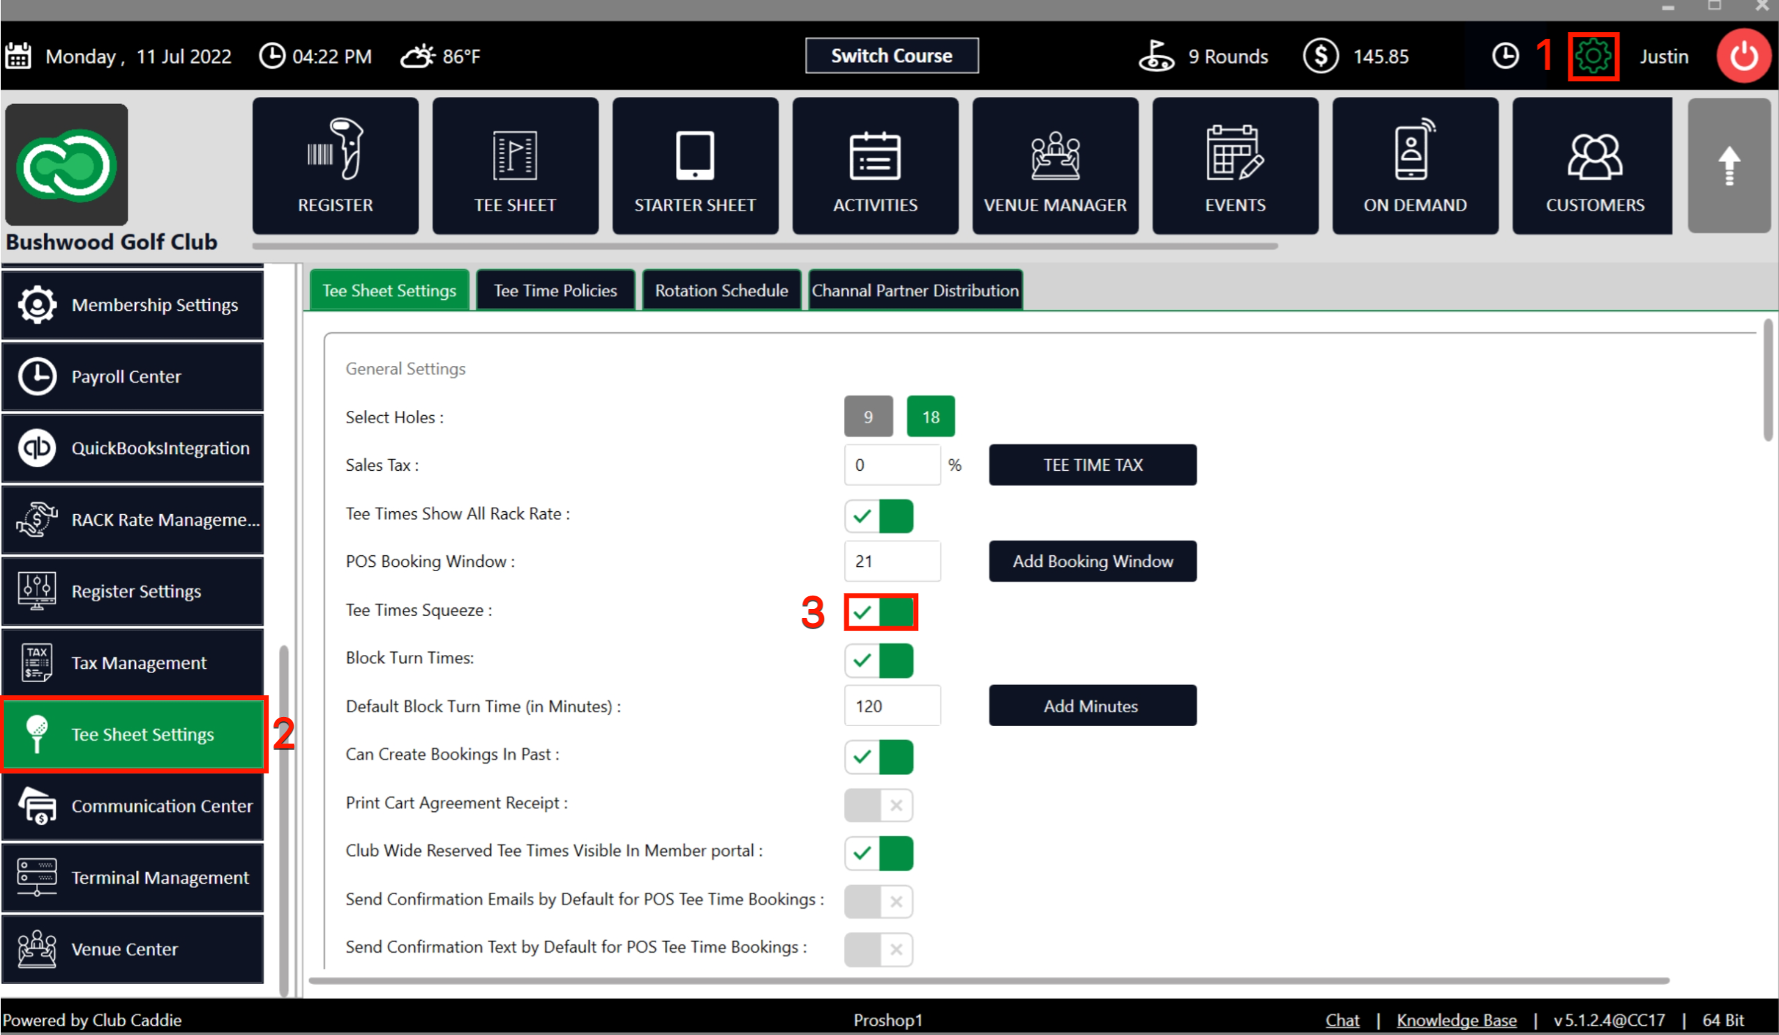Viewport: 1779px width, 1035px height.
Task: Open the Events module tile
Action: coord(1235,167)
